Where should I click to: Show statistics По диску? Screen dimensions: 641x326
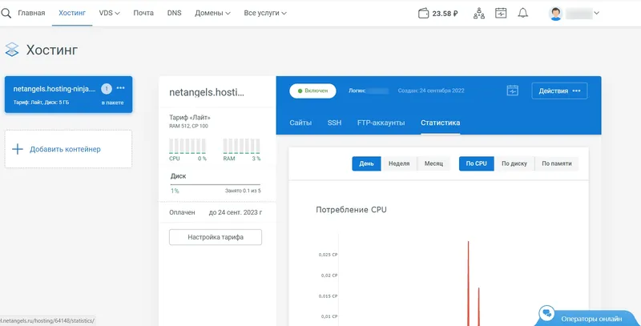[514, 163]
